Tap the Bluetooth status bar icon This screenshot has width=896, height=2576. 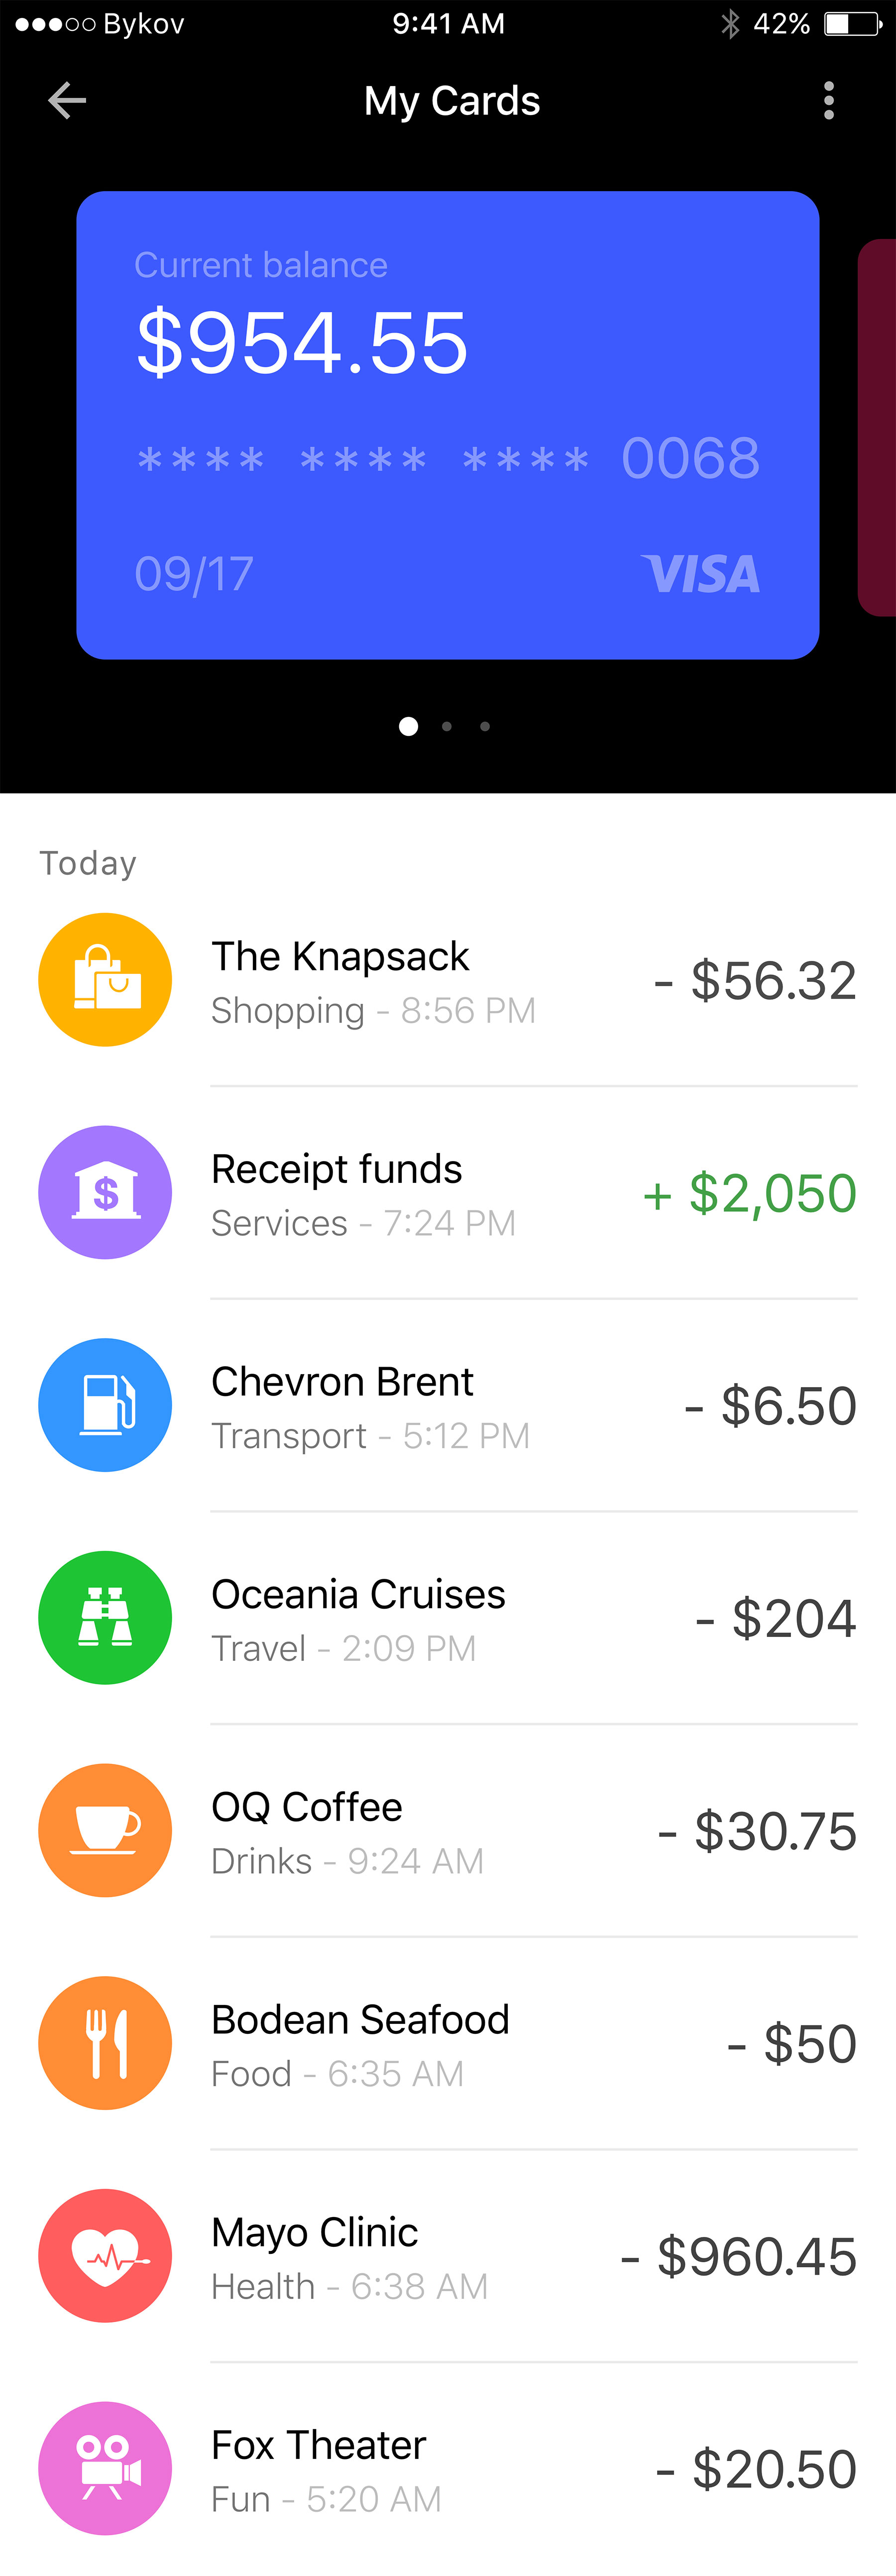[730, 23]
